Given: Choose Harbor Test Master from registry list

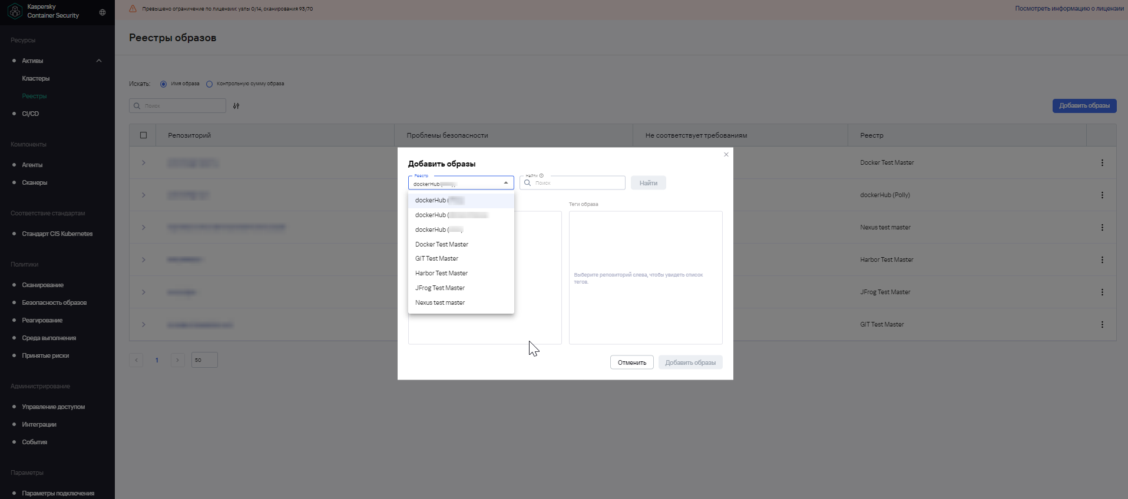Looking at the screenshot, I should coord(461,273).
